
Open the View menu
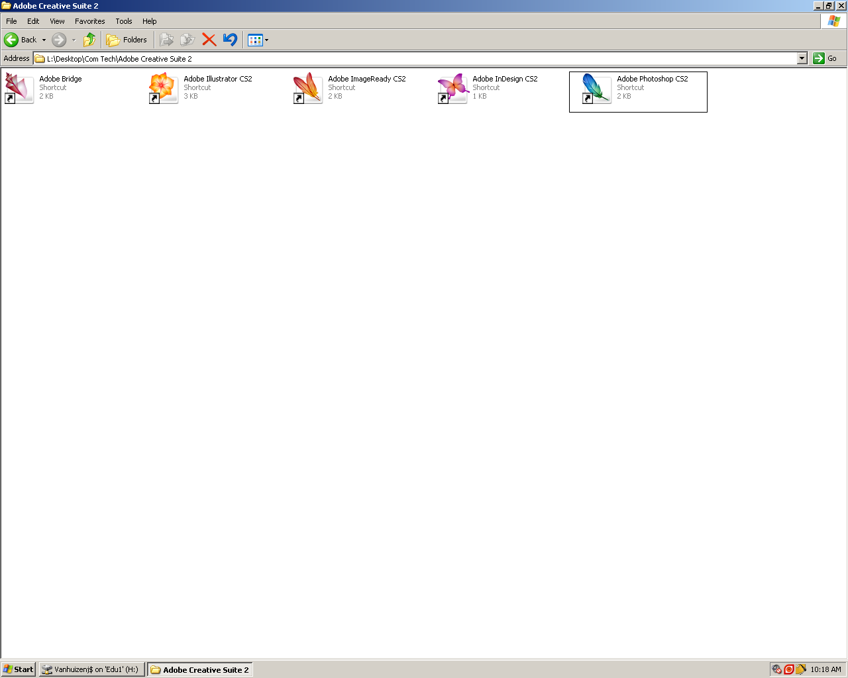pos(57,21)
